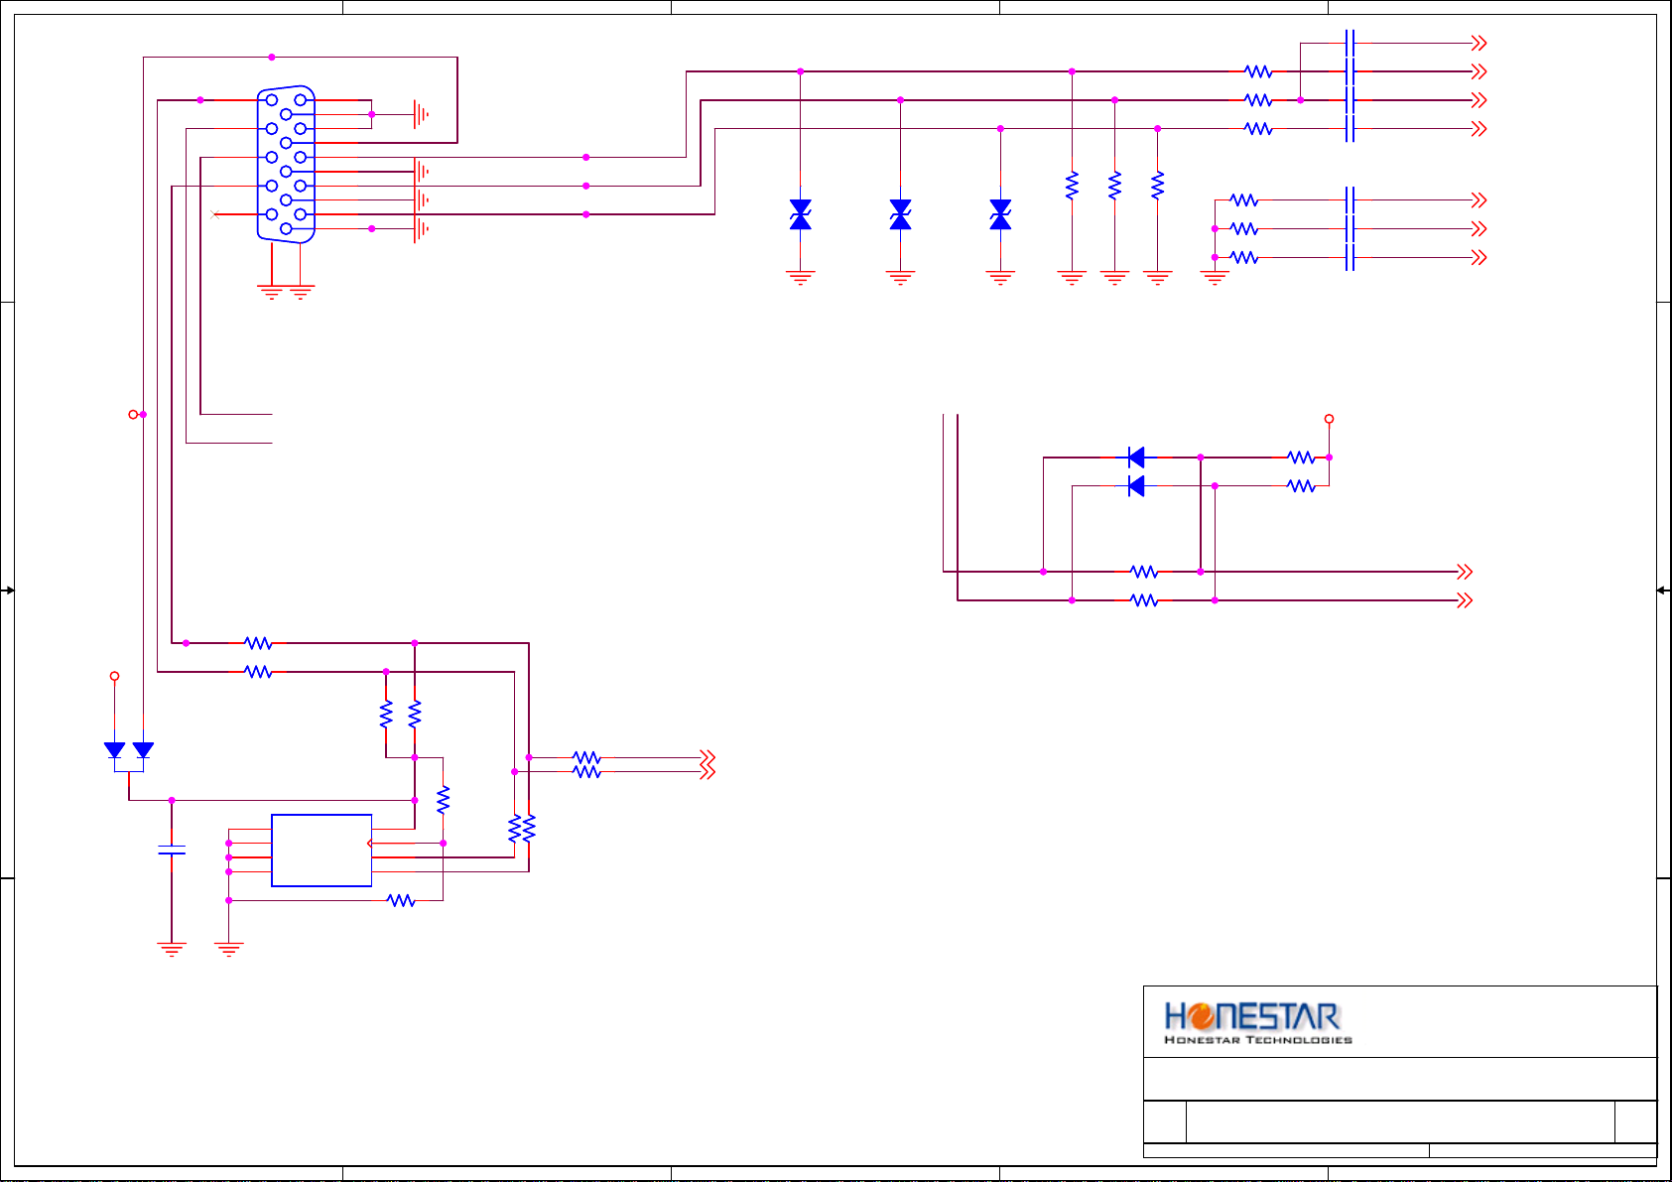1672x1182 pixels.
Task: Select the power terminal circle above right diodes
Action: pos(1329,419)
